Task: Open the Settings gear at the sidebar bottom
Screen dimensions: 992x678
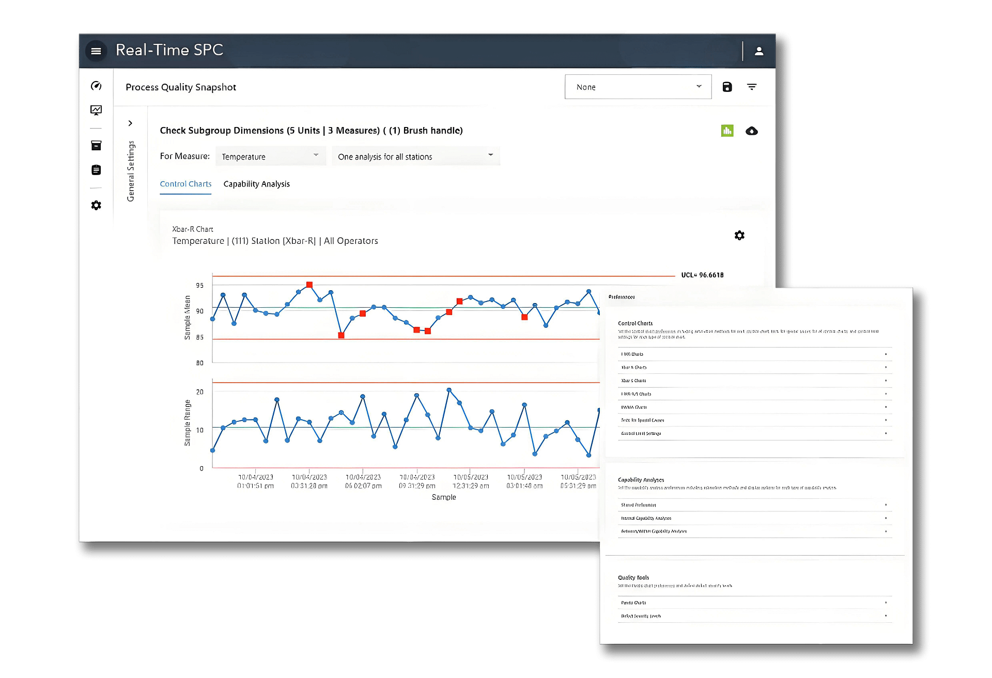Action: pos(96,205)
